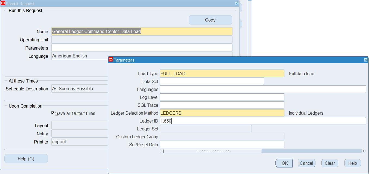Click the left scroll arrow in Parameters dialog
Image resolution: width=369 pixels, height=174 pixels.
coord(162,151)
